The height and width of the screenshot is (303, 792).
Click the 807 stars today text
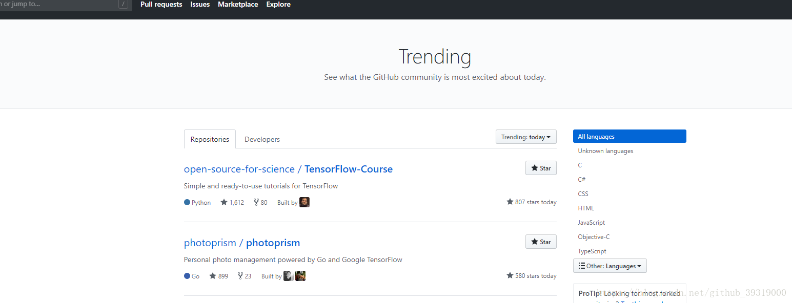point(532,202)
